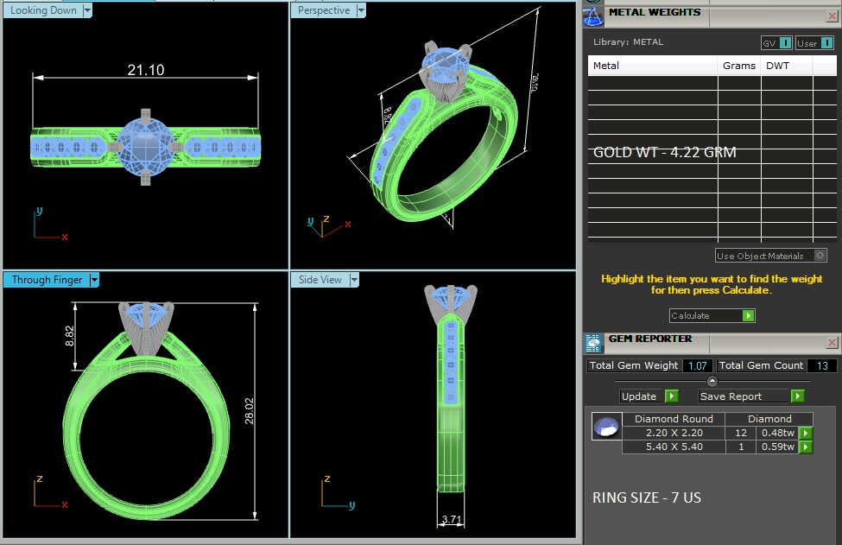Image resolution: width=842 pixels, height=545 pixels.
Task: Toggle the User switch
Action: tap(826, 43)
